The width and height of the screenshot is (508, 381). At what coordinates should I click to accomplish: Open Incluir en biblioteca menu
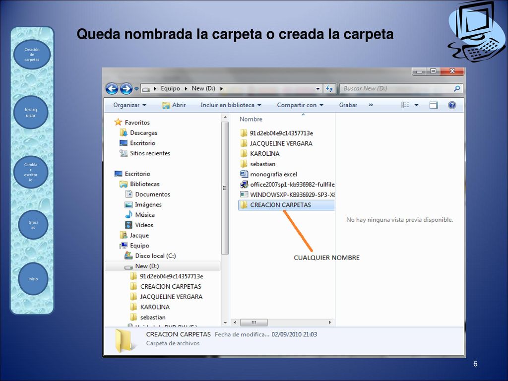[x=231, y=105]
